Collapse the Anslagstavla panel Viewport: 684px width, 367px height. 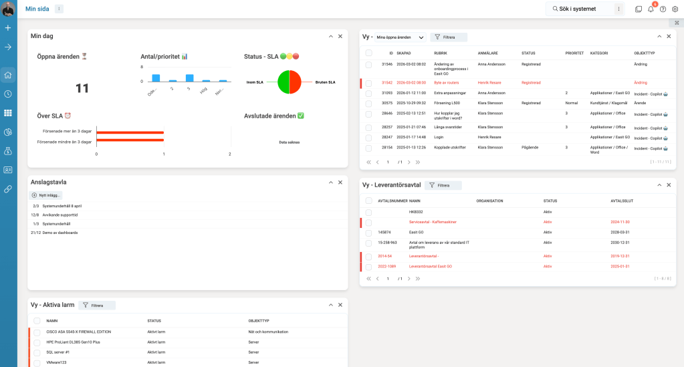click(330, 182)
